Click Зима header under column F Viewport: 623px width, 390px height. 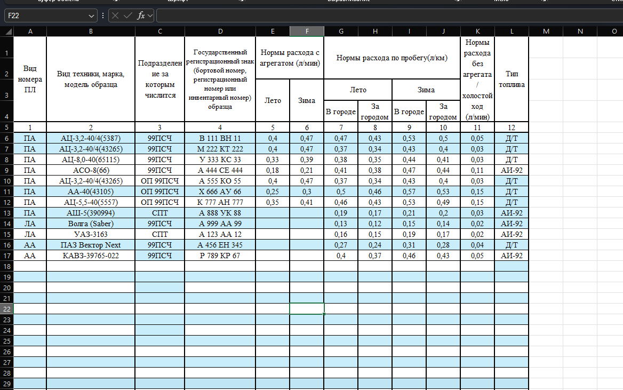pyautogui.click(x=307, y=101)
